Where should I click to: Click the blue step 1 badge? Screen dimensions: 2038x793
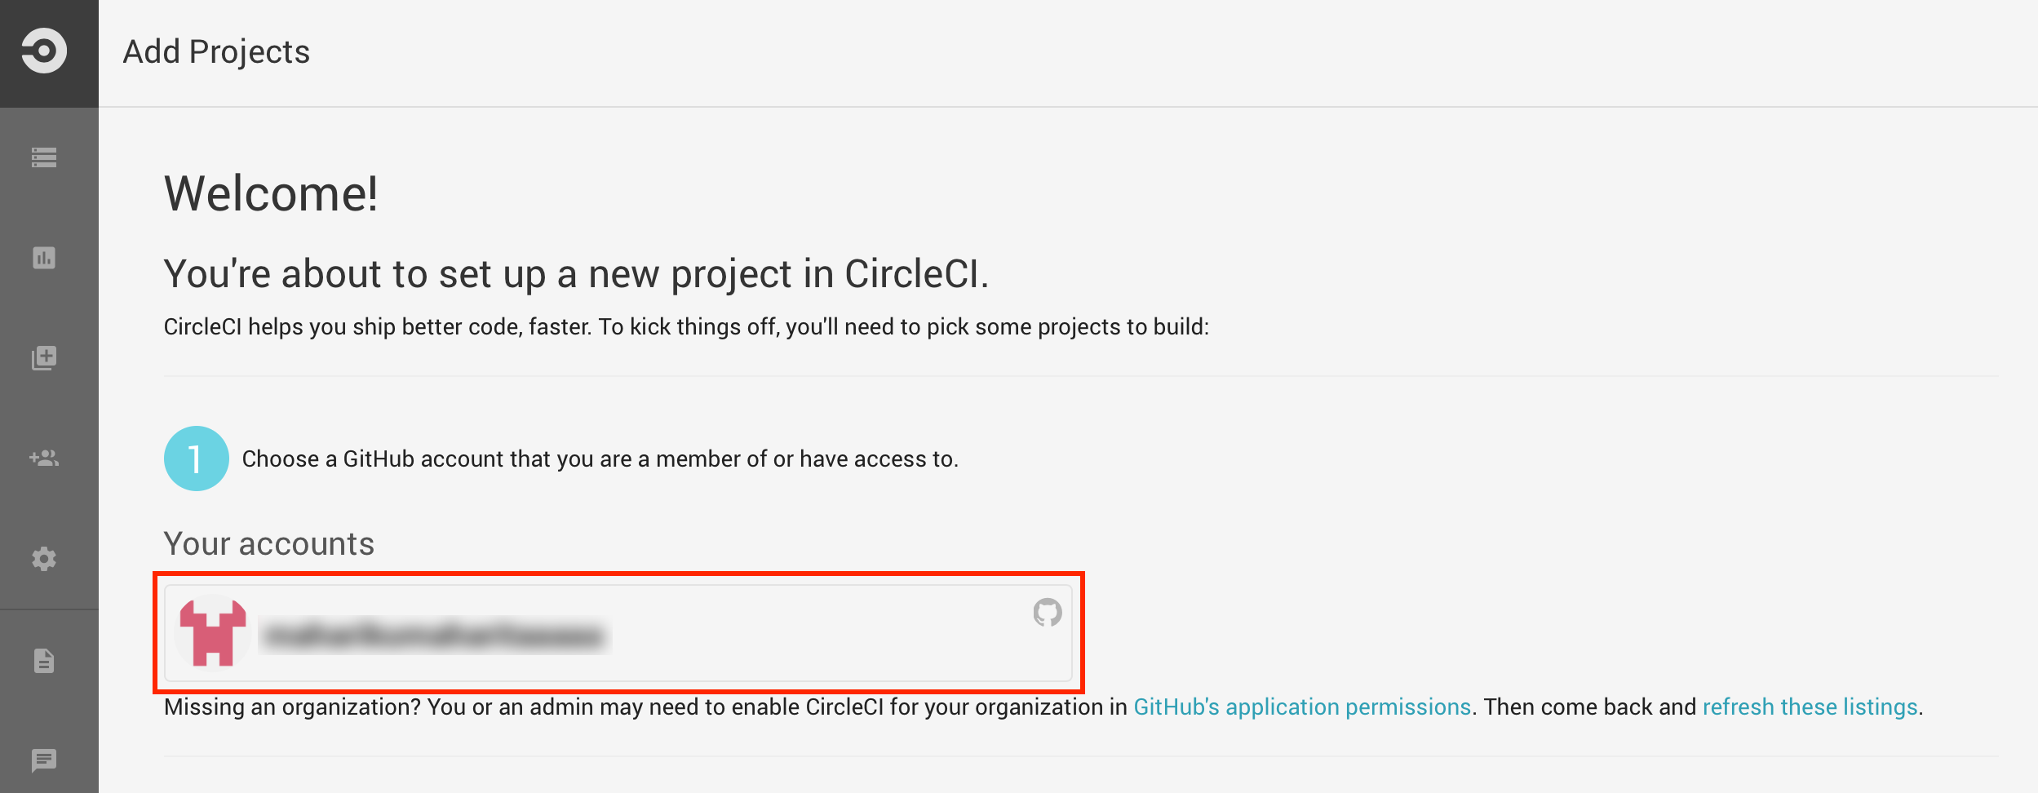[195, 459]
